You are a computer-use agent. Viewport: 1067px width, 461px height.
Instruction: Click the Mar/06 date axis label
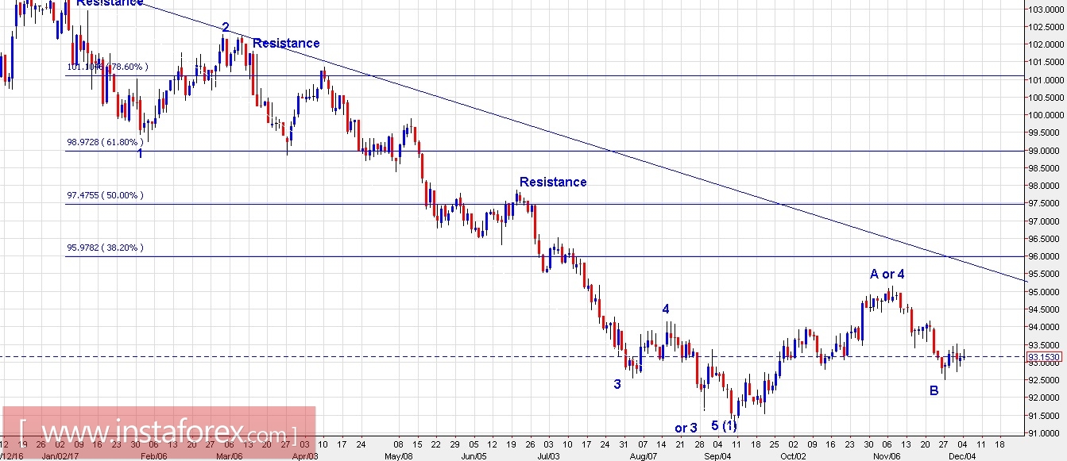coord(230,456)
